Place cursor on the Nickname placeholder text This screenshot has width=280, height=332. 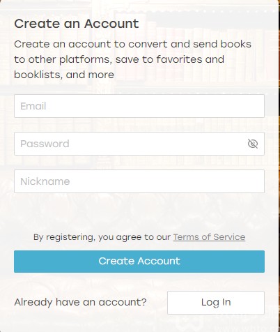(45, 181)
